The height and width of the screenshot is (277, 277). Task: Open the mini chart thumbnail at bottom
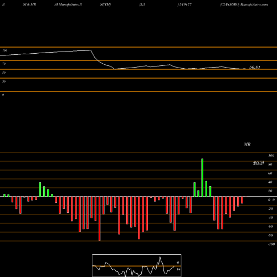[137, 265]
